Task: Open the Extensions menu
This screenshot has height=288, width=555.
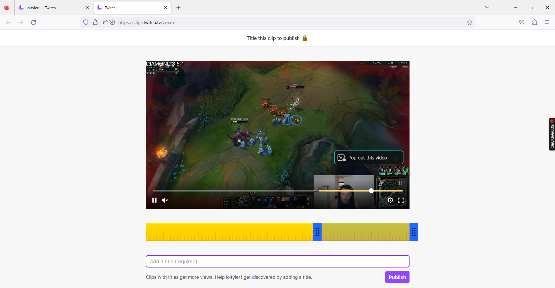Action: point(534,22)
